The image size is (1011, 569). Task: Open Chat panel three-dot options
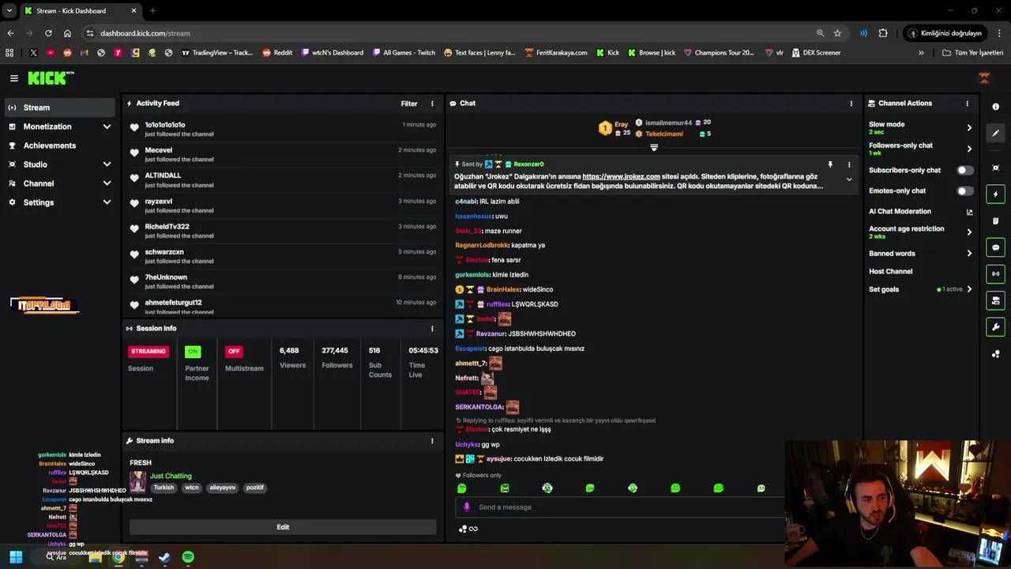[x=851, y=104]
